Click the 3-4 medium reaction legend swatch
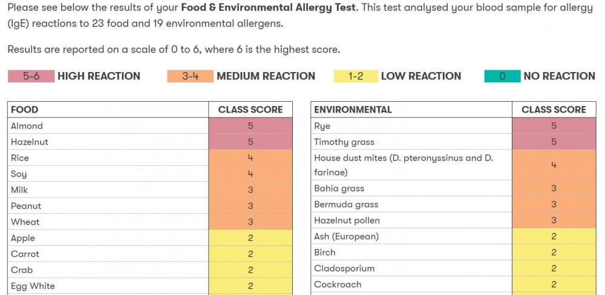Viewport: 605px width, 295px height. tap(190, 76)
